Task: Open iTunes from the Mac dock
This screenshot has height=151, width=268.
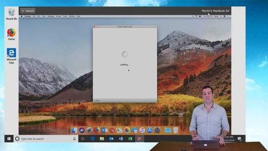Action: point(142,130)
